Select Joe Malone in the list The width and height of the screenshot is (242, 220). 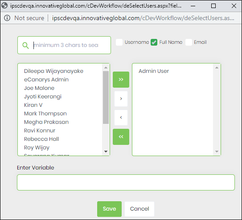click(x=39, y=88)
